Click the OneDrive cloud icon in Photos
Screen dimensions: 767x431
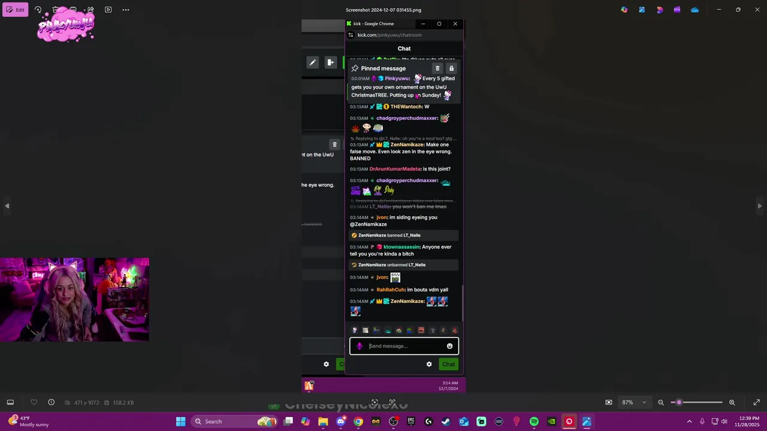point(694,10)
